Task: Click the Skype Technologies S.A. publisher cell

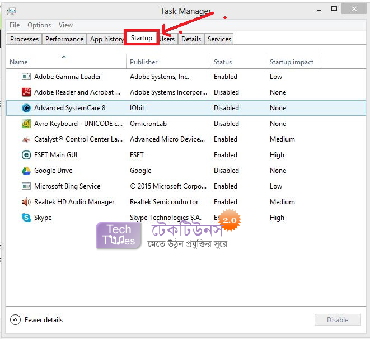Action: (x=166, y=218)
